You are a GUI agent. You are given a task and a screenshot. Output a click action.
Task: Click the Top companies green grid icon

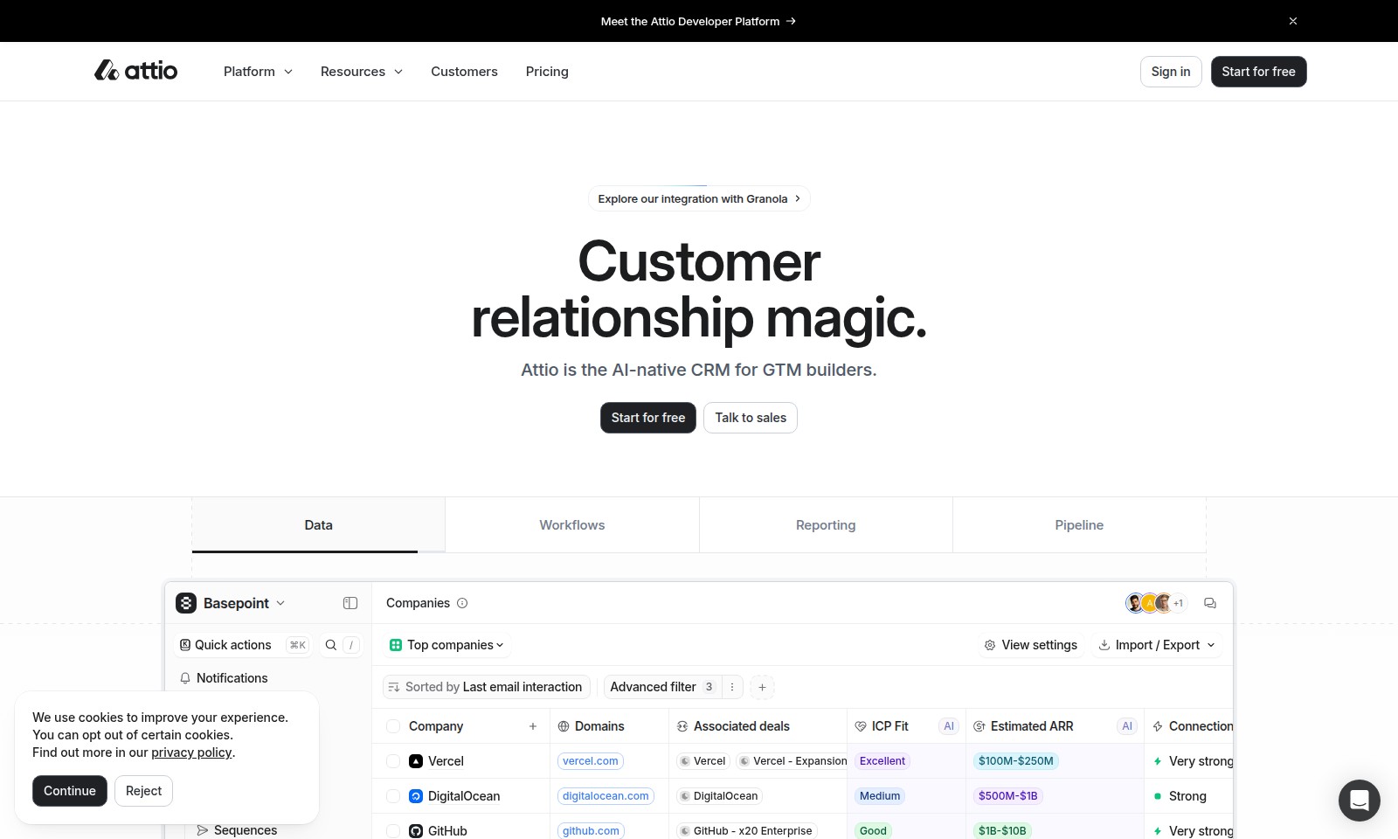point(396,645)
